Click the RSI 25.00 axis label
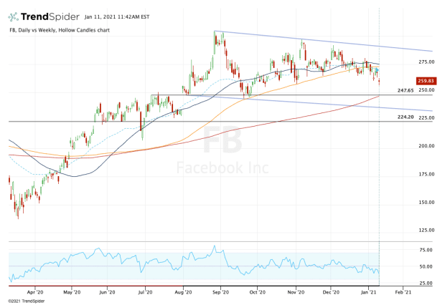 (426, 283)
